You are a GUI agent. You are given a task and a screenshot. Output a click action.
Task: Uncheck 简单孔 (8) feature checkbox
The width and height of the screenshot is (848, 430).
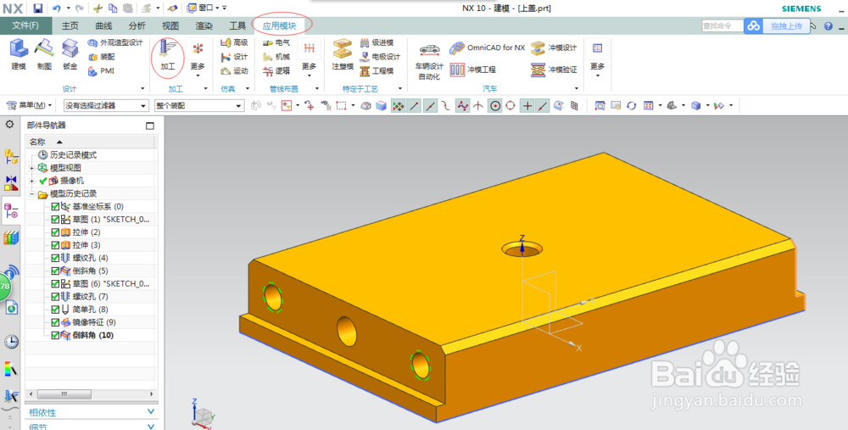[x=55, y=310]
